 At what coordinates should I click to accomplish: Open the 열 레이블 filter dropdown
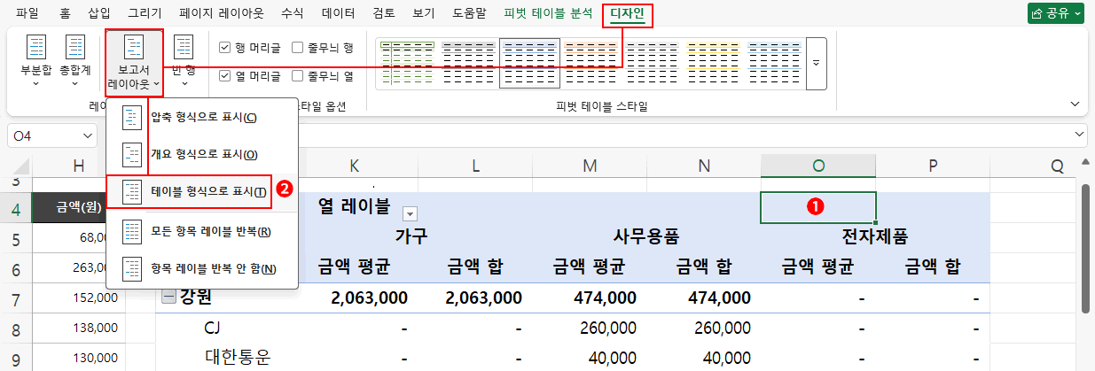[410, 213]
